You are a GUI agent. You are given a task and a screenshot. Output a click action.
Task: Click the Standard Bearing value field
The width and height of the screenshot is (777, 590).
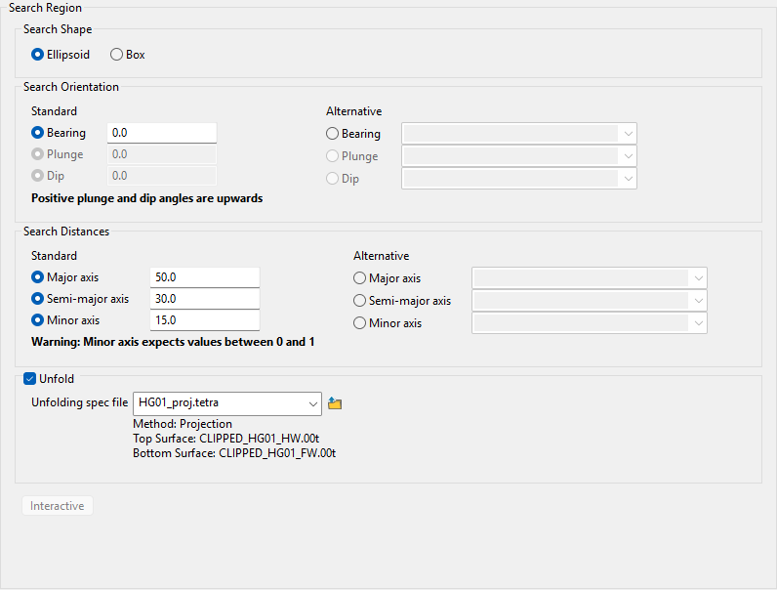161,133
